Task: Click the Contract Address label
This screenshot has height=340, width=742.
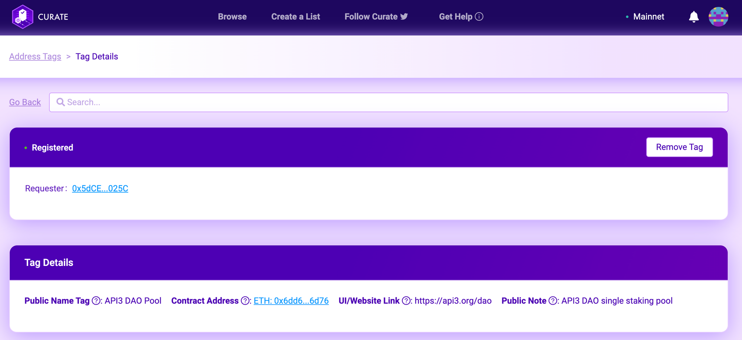Action: coord(205,301)
